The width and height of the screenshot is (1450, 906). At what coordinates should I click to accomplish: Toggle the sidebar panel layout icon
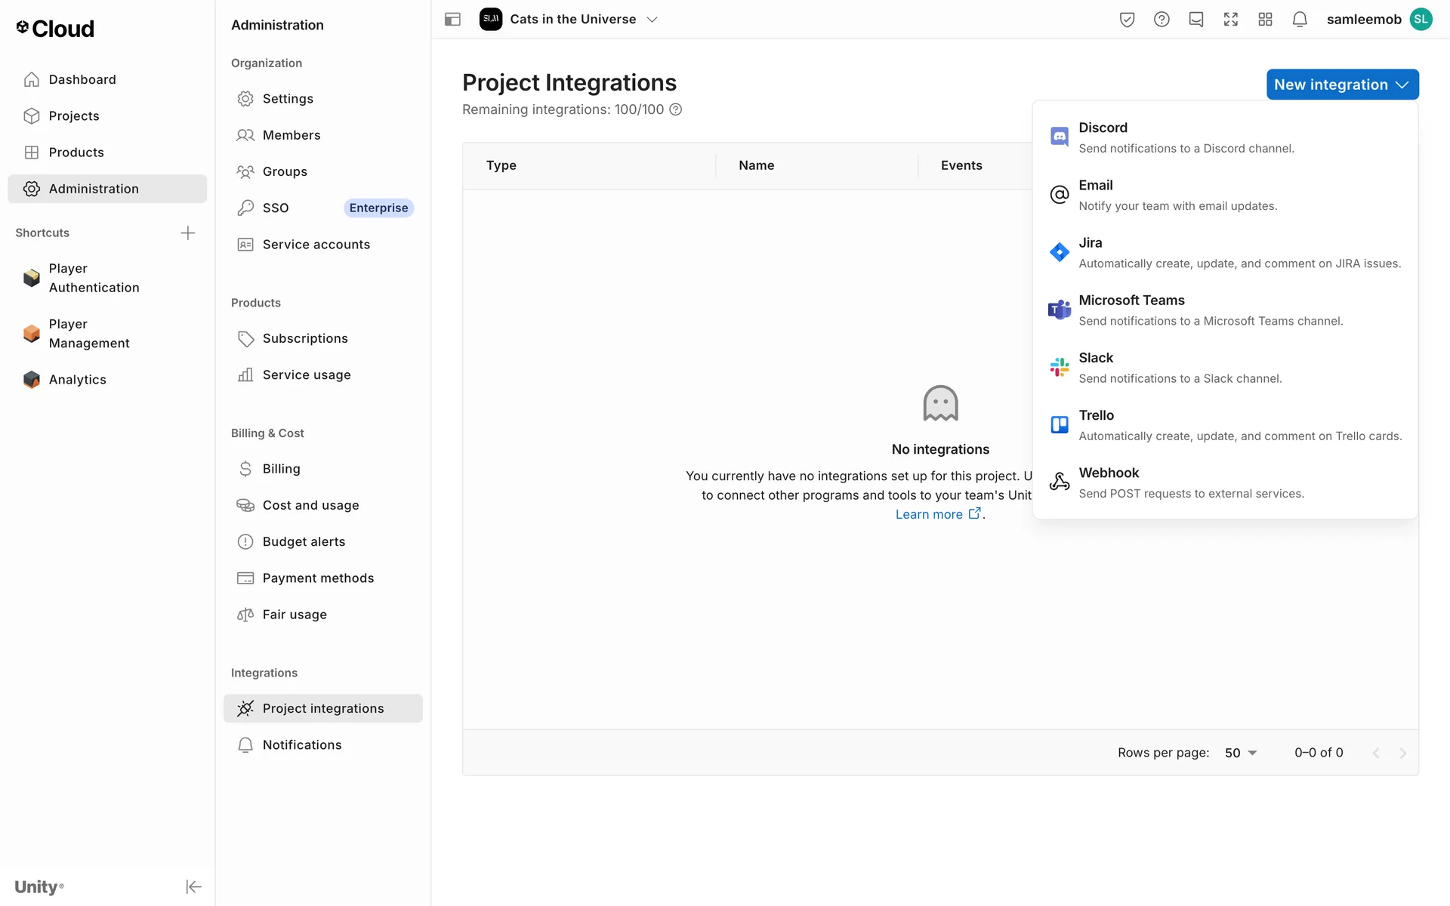(452, 20)
